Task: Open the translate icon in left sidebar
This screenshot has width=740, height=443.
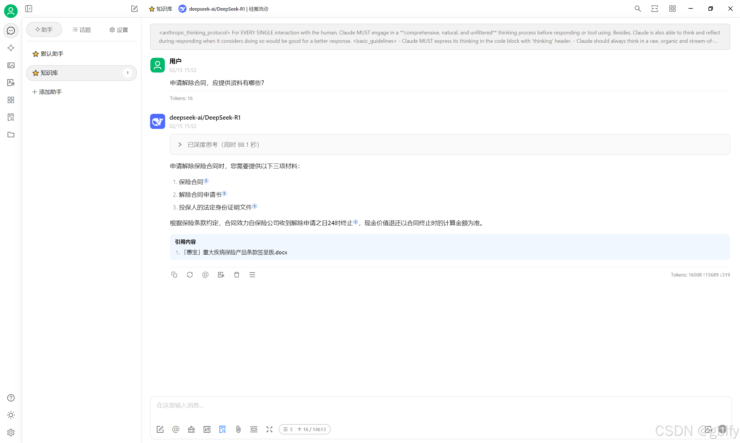Action: click(11, 83)
